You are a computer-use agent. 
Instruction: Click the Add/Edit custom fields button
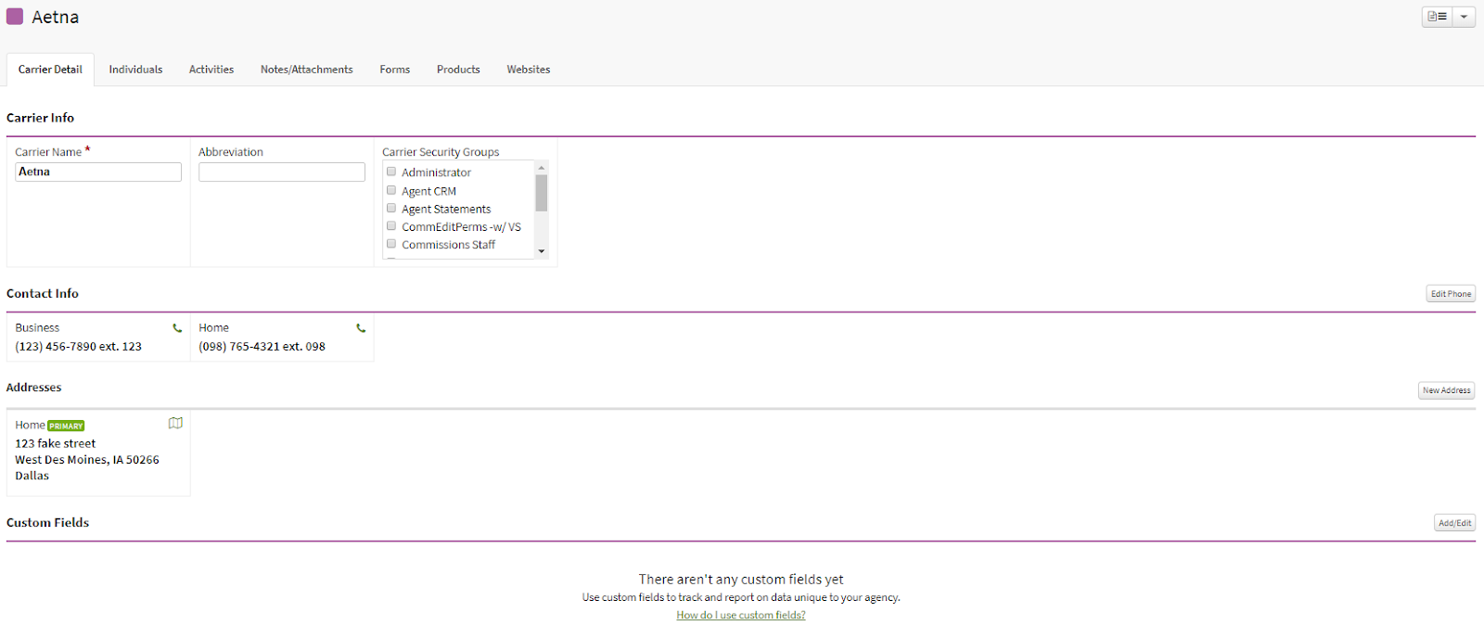pyautogui.click(x=1455, y=523)
